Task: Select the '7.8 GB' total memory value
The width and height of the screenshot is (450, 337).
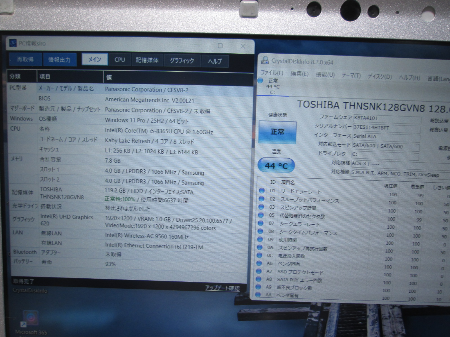Action: click(112, 161)
